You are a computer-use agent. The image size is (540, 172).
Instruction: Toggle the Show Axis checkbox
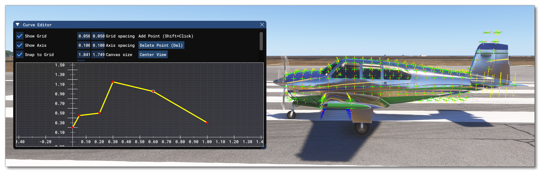click(x=19, y=45)
